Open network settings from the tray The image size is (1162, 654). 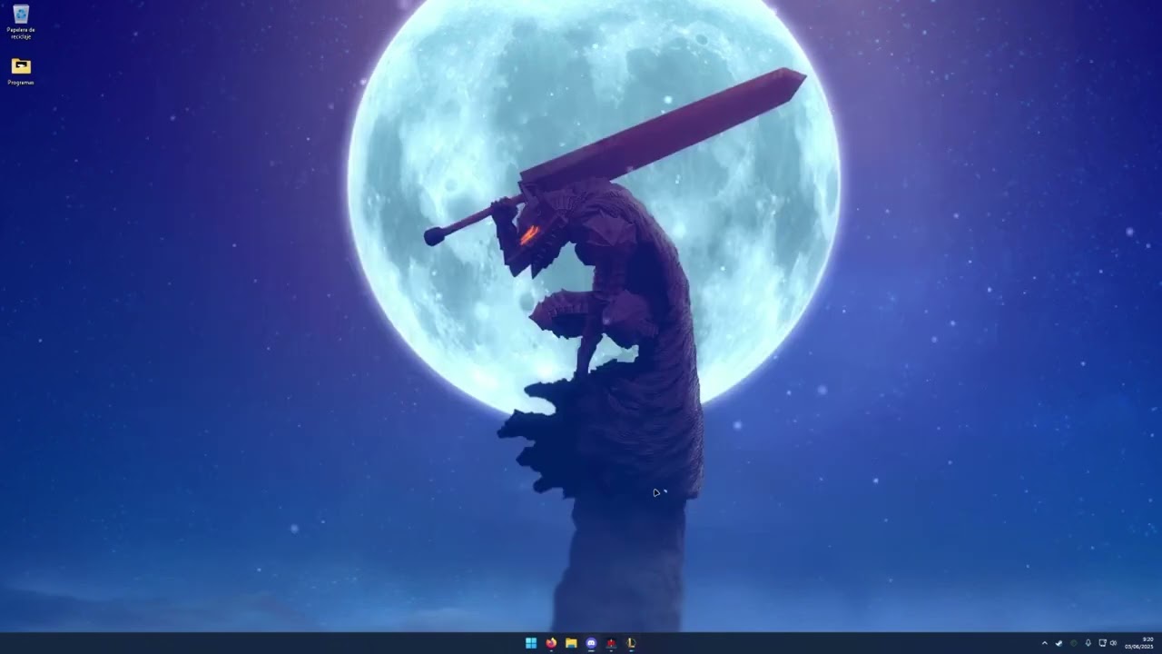[x=1102, y=643]
